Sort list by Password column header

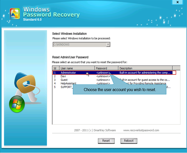(x=106, y=68)
